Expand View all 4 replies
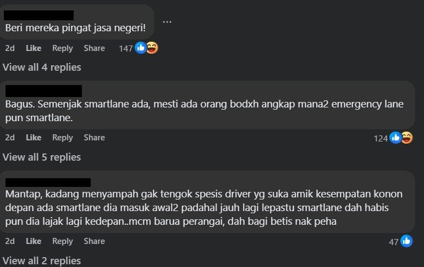The width and height of the screenshot is (424, 267). [x=42, y=67]
